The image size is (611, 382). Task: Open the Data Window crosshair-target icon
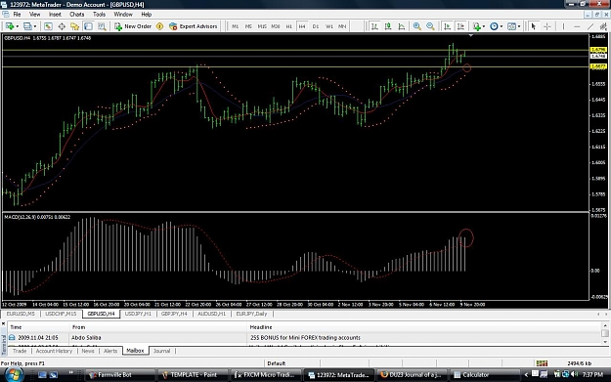62,26
